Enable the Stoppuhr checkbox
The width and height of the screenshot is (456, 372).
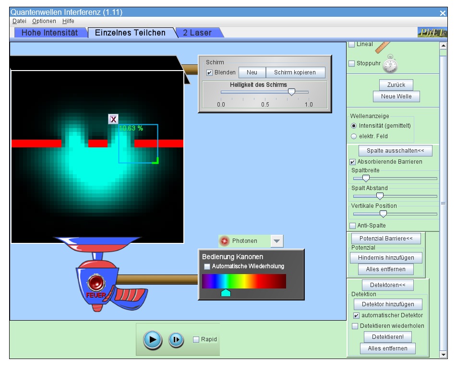pos(351,63)
